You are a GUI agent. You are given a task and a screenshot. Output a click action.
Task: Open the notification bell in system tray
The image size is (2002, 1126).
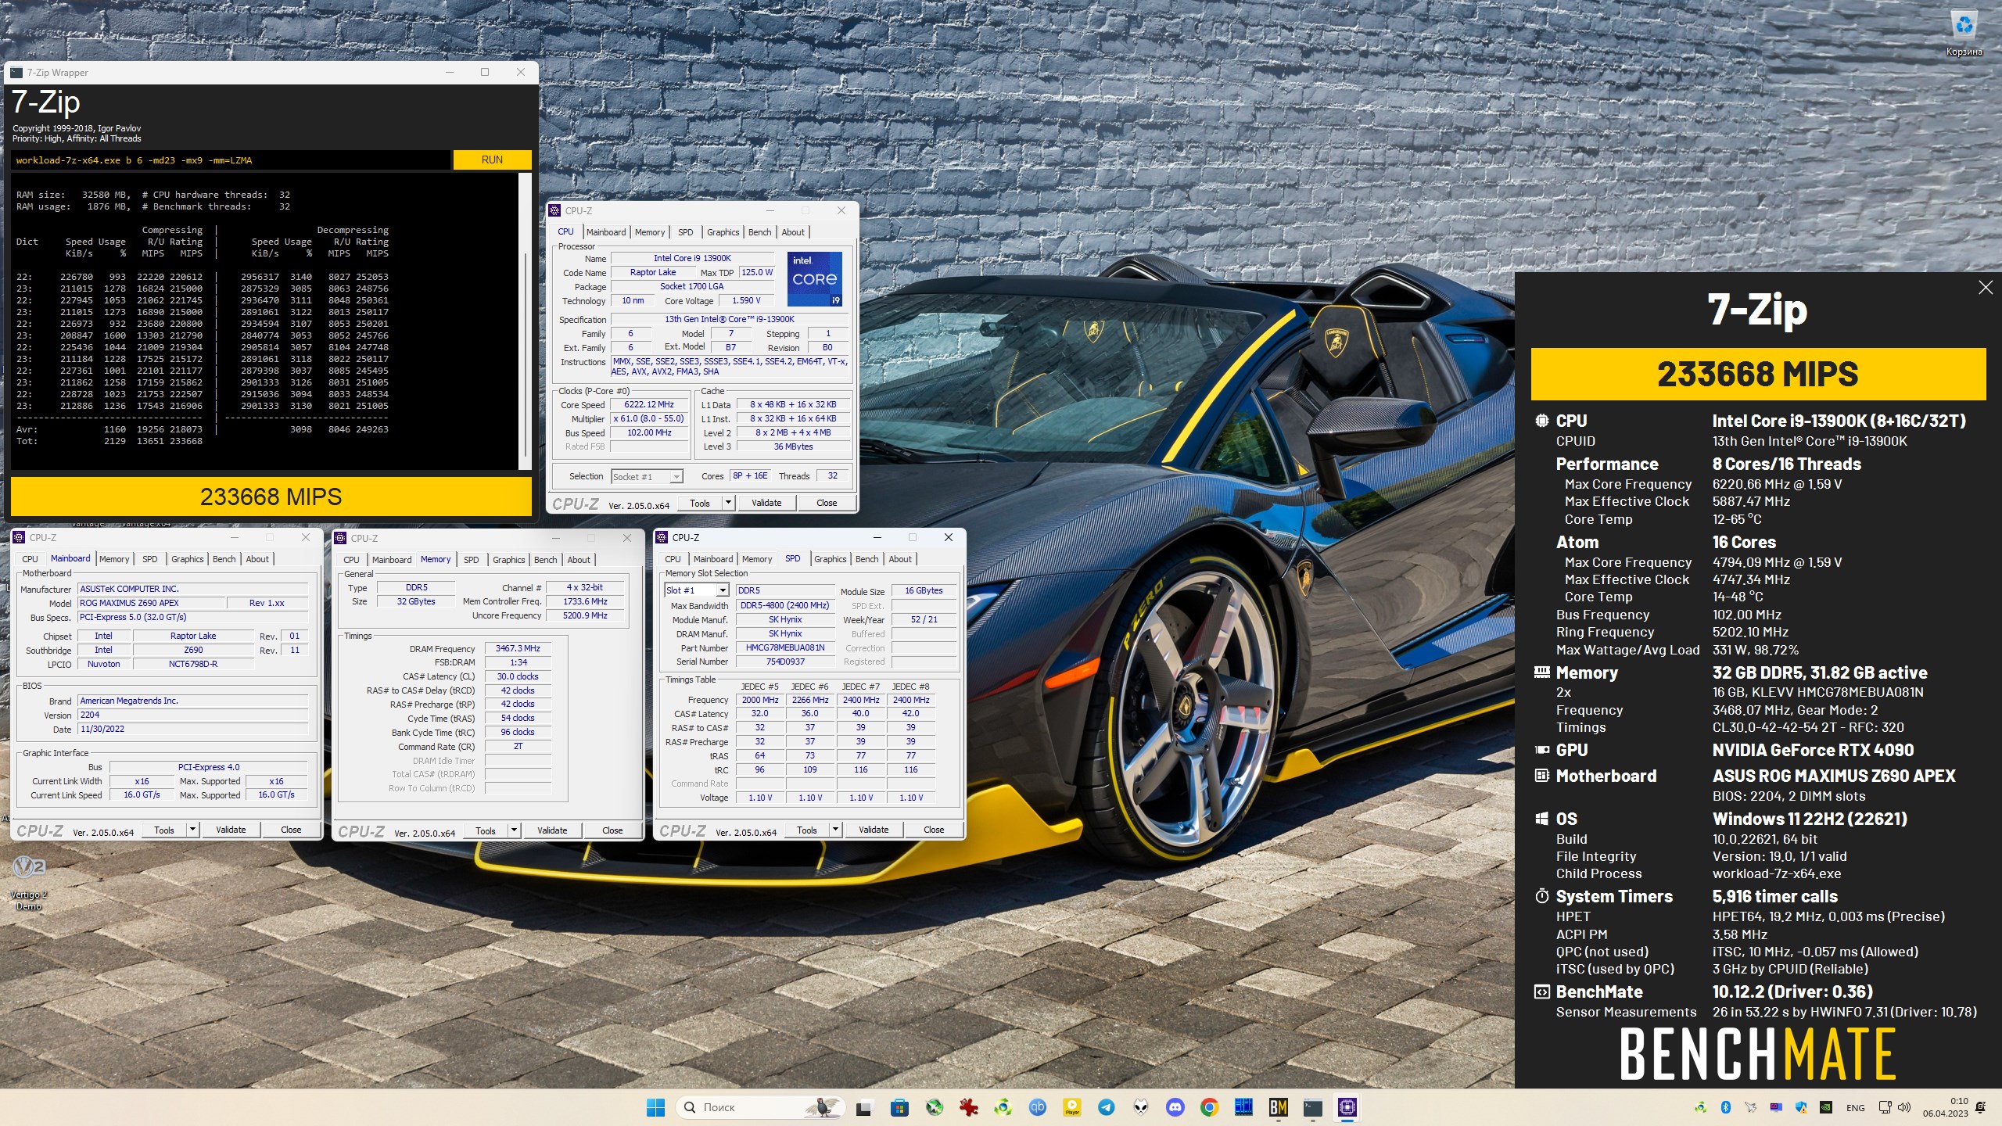pos(1981,1107)
